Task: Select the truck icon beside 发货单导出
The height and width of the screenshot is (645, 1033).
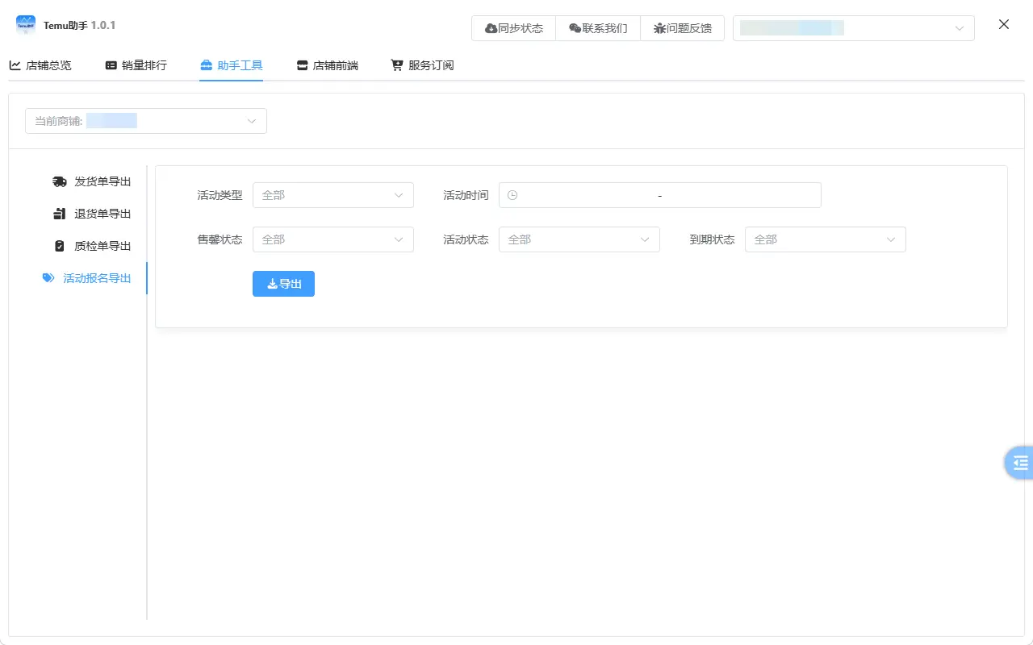Action: (60, 181)
